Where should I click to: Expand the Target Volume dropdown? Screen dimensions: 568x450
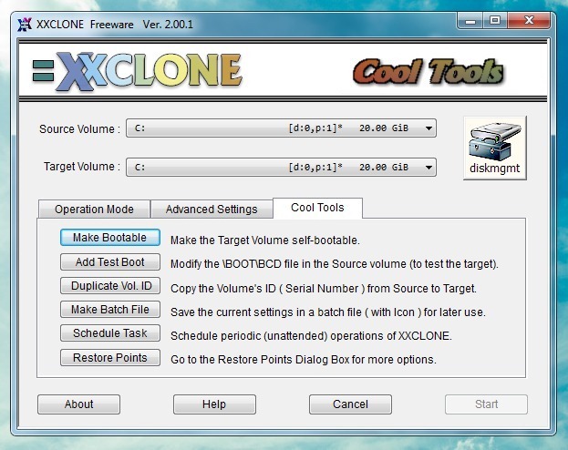(x=281, y=168)
